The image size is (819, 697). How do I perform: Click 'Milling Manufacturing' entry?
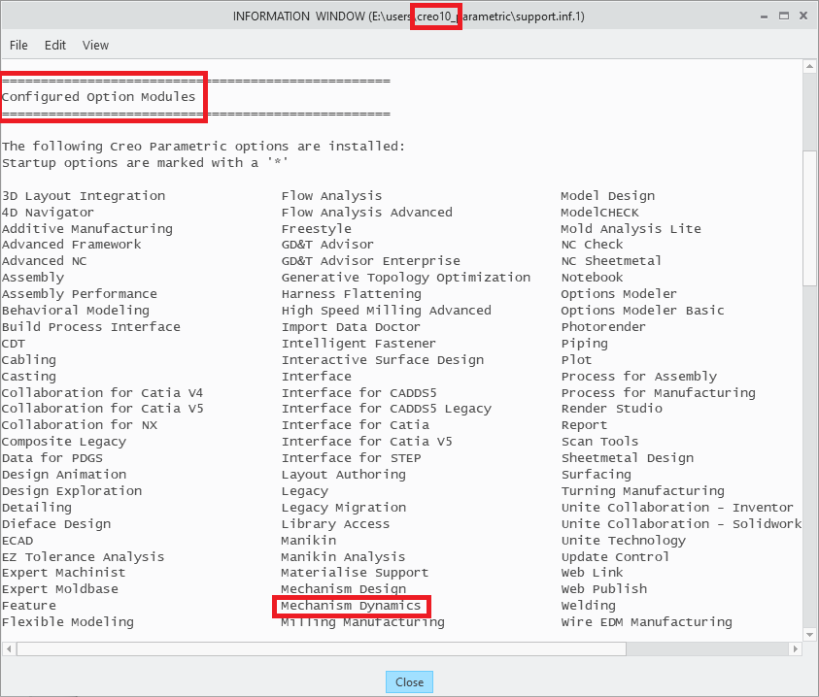tap(362, 622)
